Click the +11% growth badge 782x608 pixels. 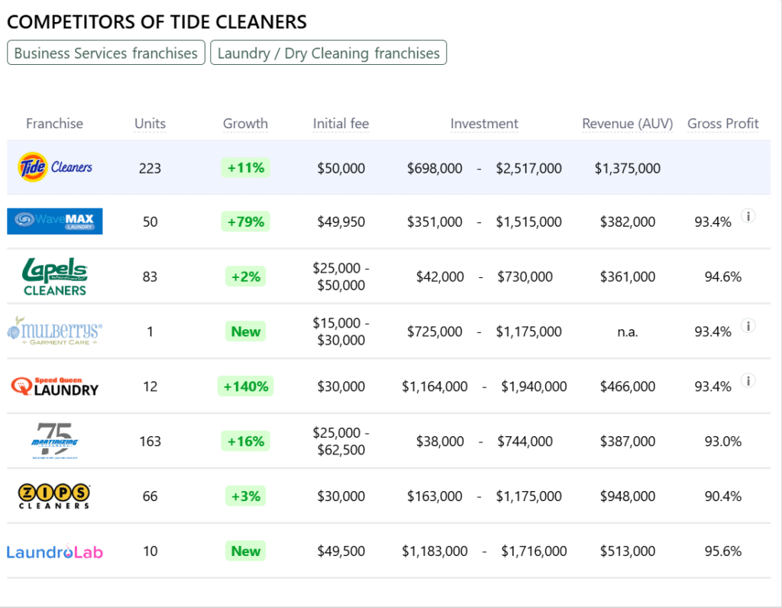coord(245,167)
